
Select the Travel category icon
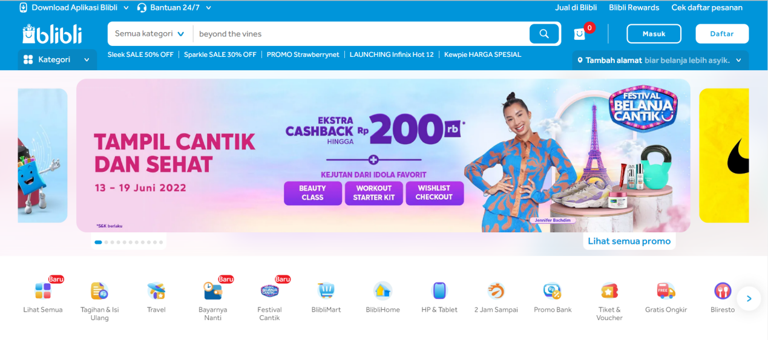click(x=156, y=292)
